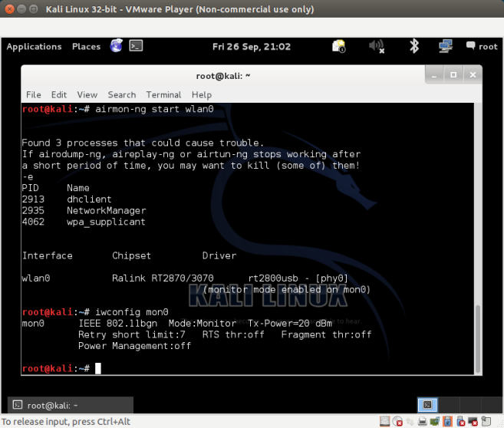Click the VMware hard disk device icon
This screenshot has width=504, height=428.
click(385, 421)
